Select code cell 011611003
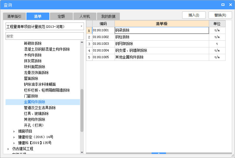The height and width of the screenshot is (158, 235). pyautogui.click(x=103, y=44)
